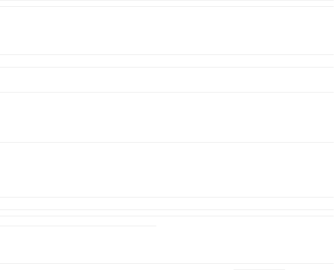Screen dimensions: 334x270
Task: Click the short line segment at the bottom edge
Action: (x=259, y=270)
